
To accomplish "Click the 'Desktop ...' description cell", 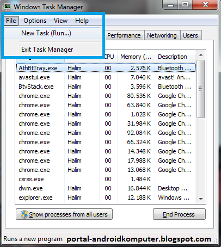I will (x=173, y=188).
